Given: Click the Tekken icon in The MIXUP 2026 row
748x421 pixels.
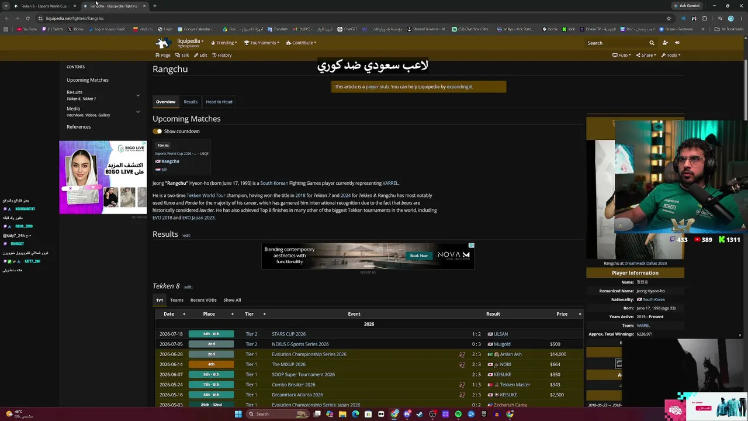Looking at the screenshot, I should coord(462,364).
